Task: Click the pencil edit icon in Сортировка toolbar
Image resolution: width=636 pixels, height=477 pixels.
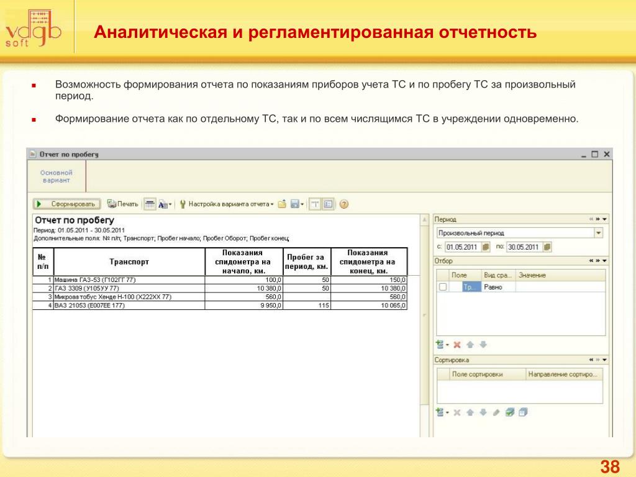Action: click(496, 412)
